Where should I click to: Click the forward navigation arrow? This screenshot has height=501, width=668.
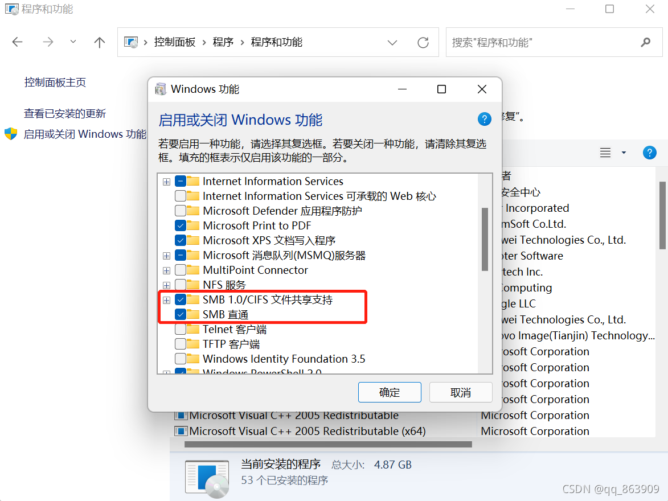(48, 42)
